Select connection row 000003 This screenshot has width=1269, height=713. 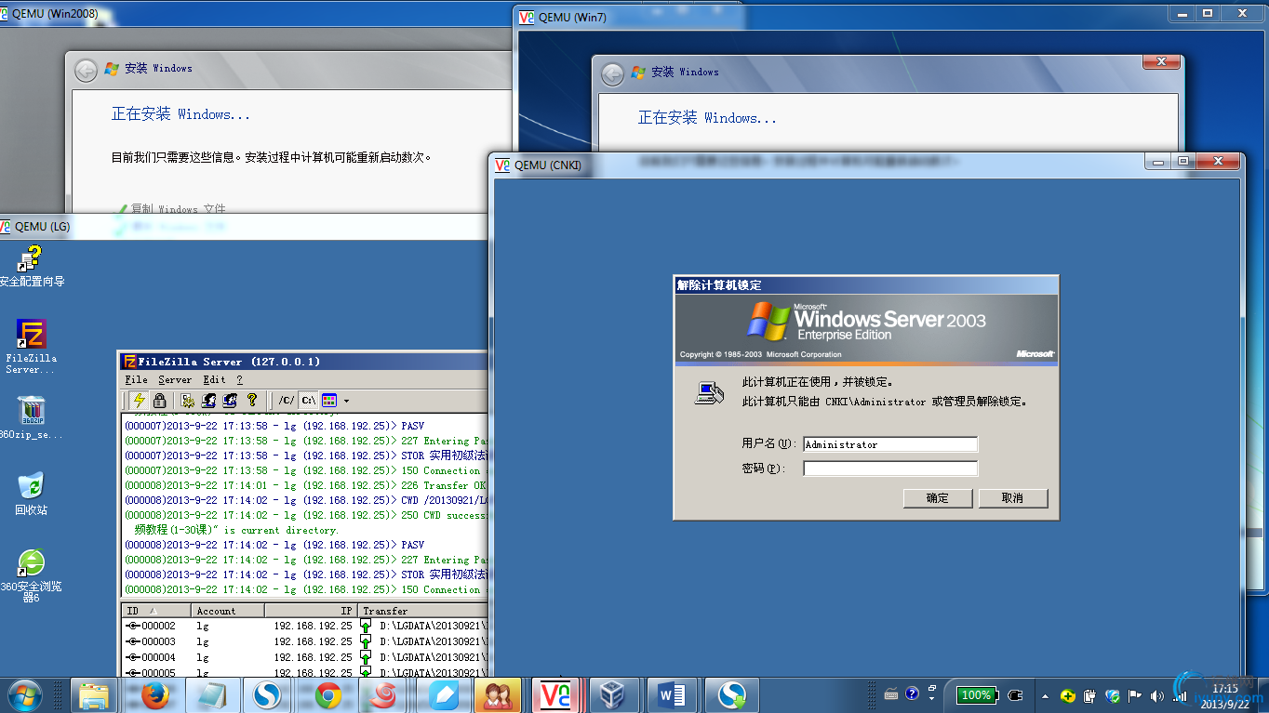[306, 641]
